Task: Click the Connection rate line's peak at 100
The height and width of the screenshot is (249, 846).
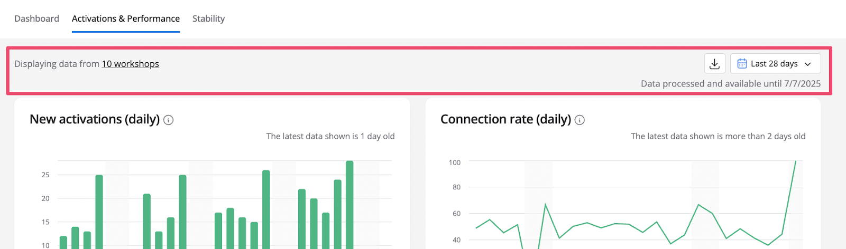Action: tap(795, 162)
